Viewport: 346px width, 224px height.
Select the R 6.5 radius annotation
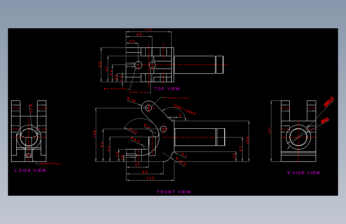click(135, 140)
